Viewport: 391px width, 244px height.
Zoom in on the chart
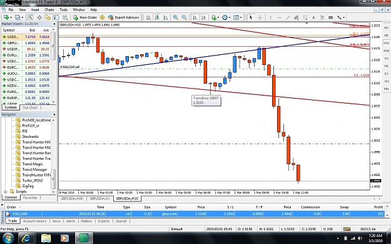(x=176, y=17)
